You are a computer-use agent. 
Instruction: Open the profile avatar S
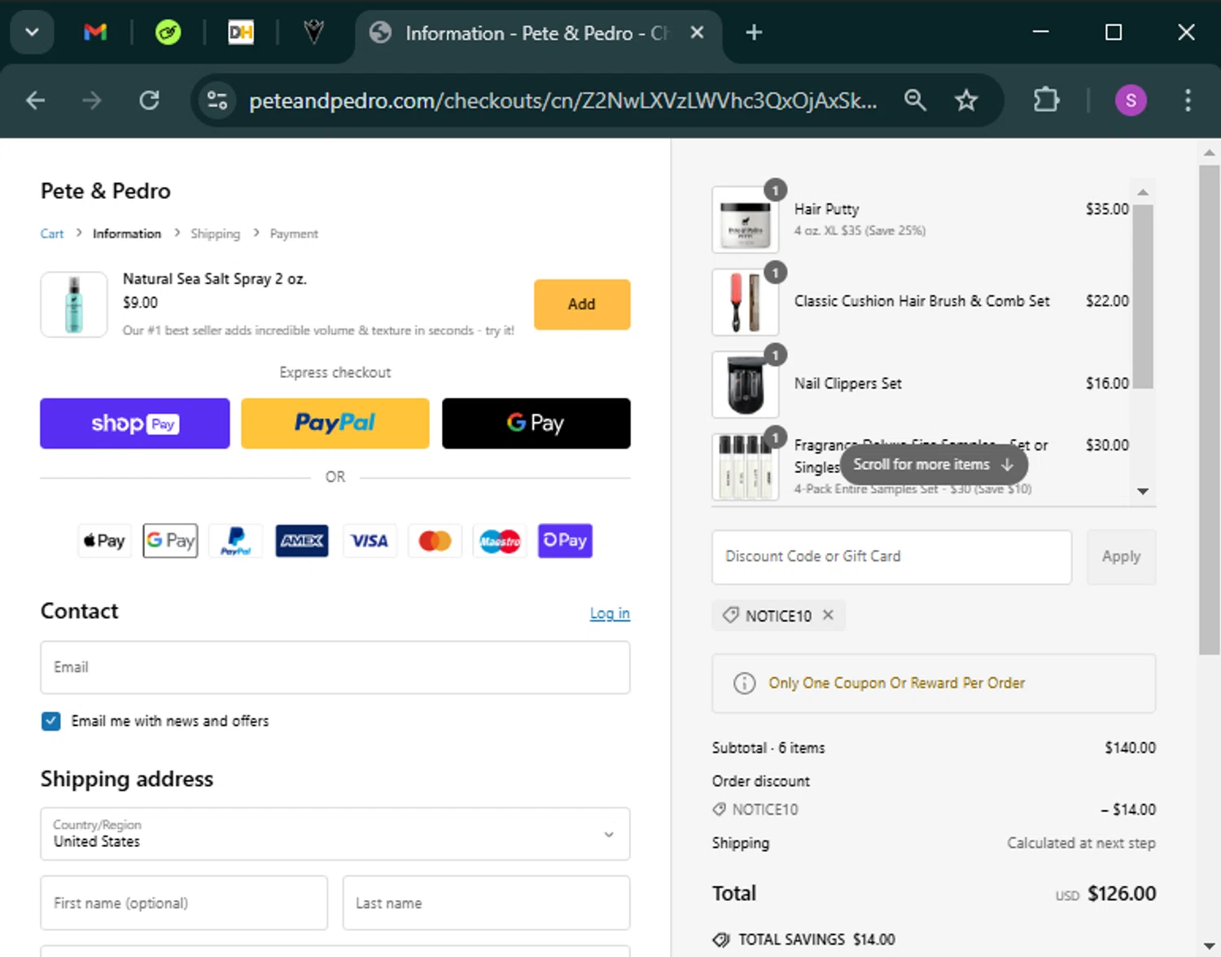(1131, 100)
